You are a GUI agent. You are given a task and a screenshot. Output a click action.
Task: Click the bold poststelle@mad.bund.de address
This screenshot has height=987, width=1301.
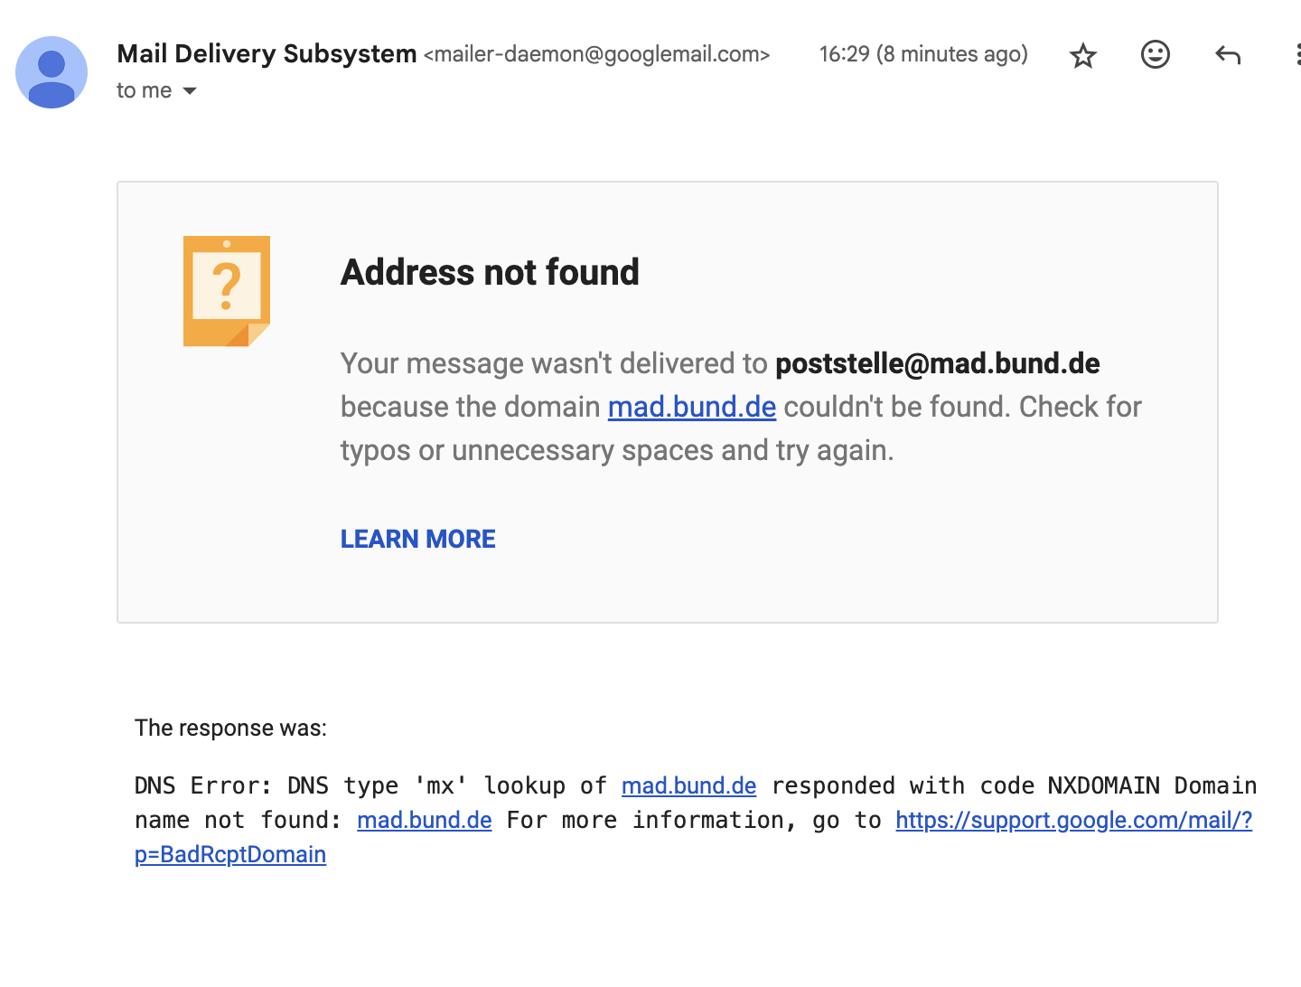click(x=937, y=363)
